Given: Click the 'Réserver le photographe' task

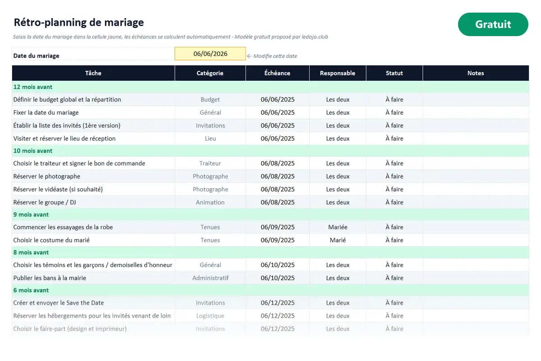Looking at the screenshot, I should pos(47,176).
